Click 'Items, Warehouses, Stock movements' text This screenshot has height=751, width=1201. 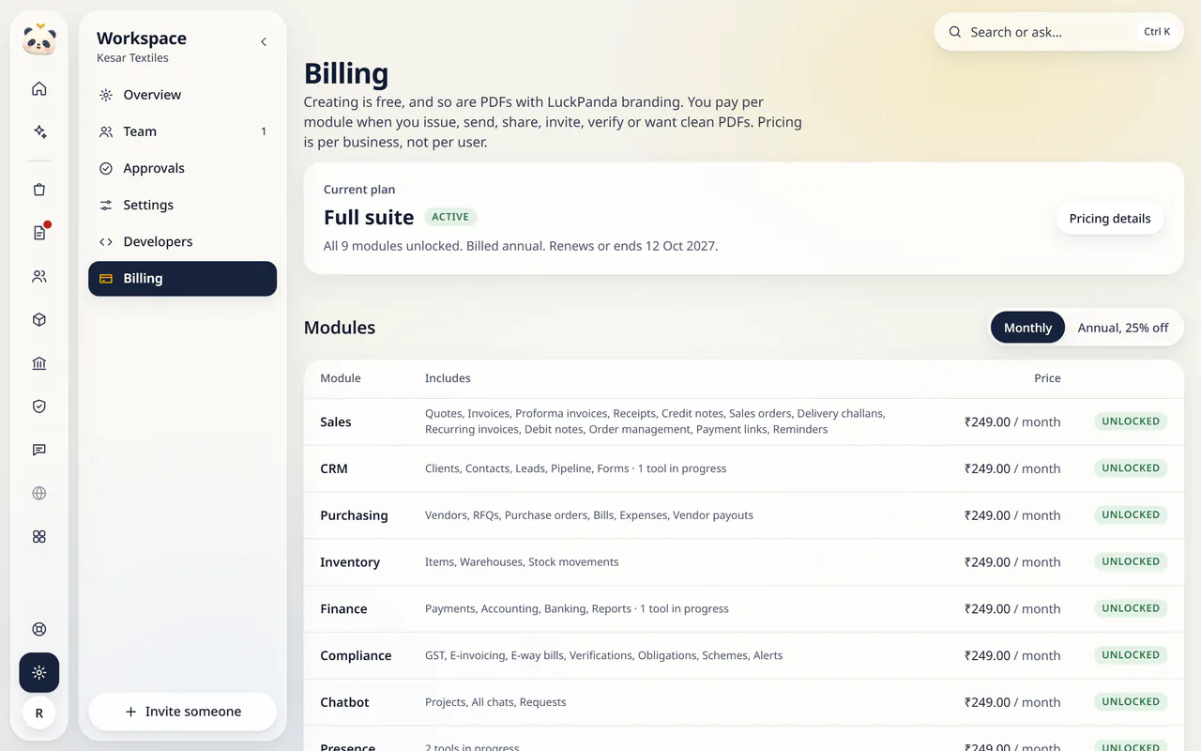tap(522, 562)
